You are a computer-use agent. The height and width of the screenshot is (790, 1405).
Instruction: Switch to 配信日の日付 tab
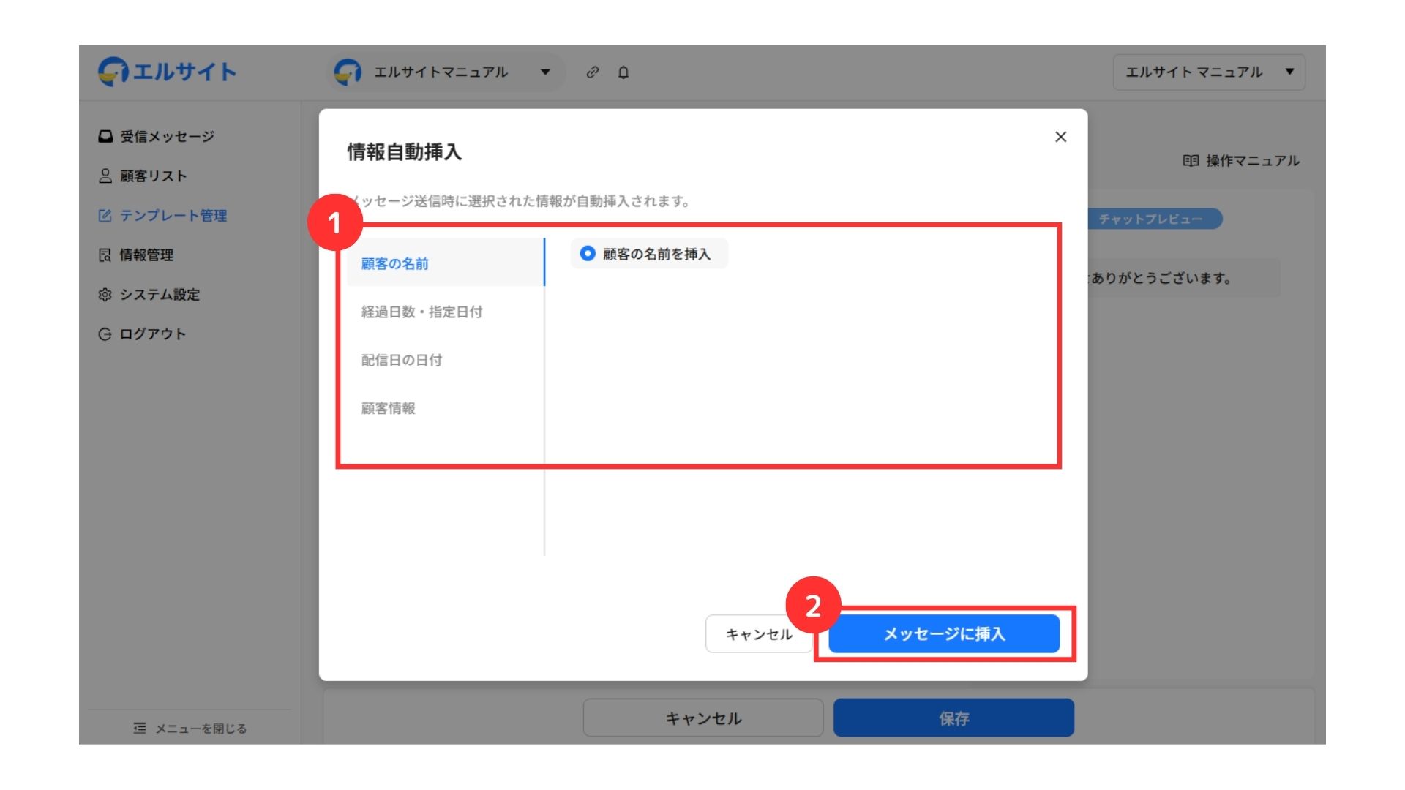click(402, 360)
